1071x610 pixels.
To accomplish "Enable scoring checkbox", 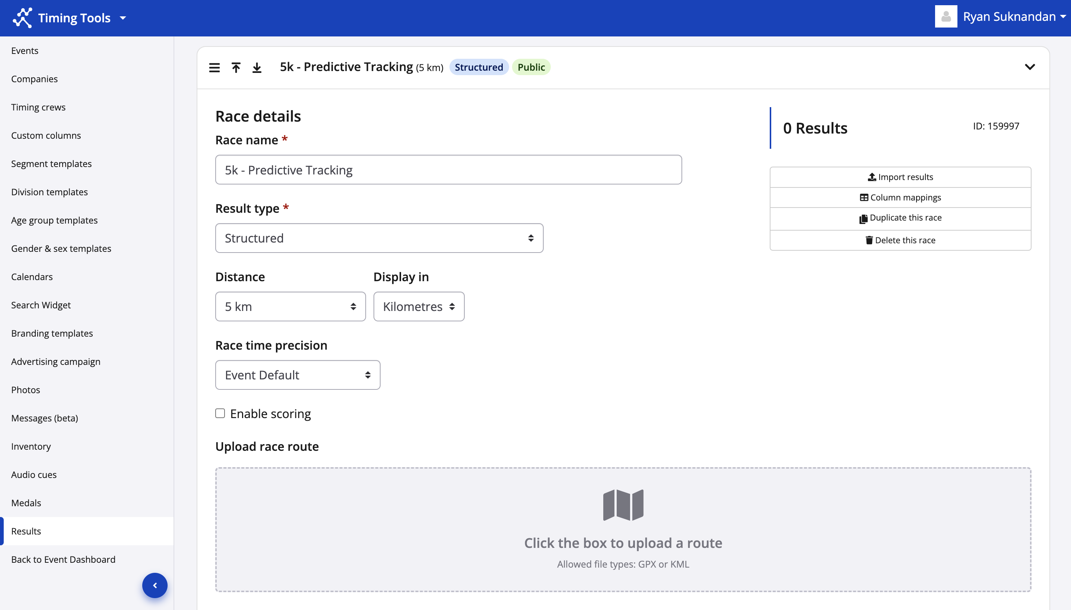I will [x=220, y=414].
